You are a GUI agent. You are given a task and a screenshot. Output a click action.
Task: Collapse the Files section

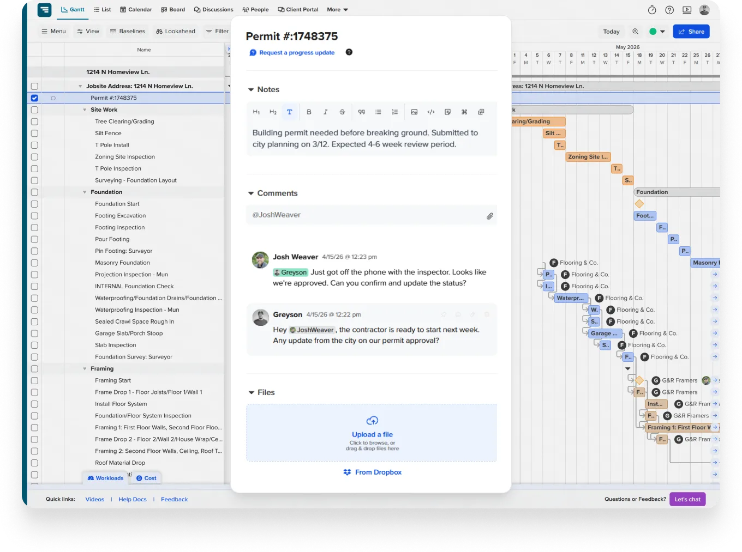point(251,392)
